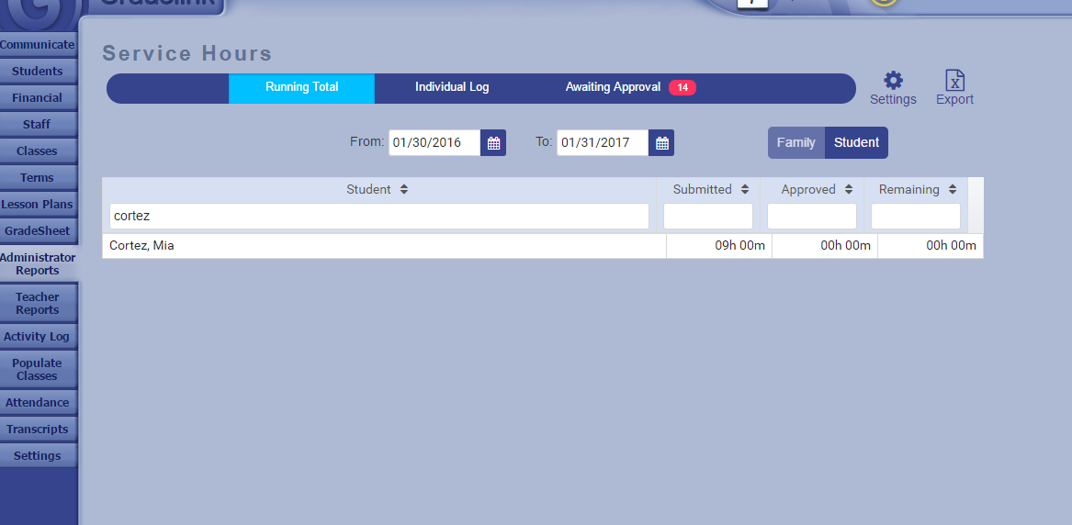1072x525 pixels.
Task: Click the Submitted filter input box
Action: 707,217
